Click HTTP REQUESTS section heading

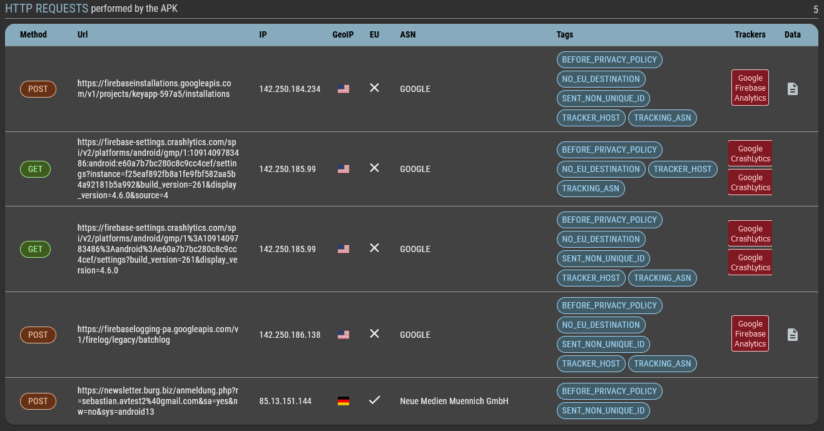click(x=46, y=9)
